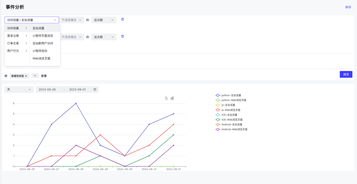The width and height of the screenshot is (357, 184).
Task: Switch chart to line chart view
Action: point(167,98)
